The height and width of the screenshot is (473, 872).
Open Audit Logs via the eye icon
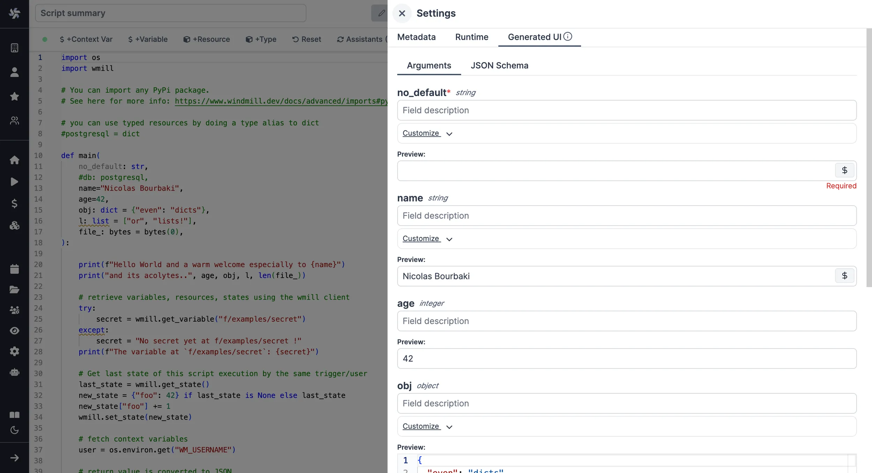pos(15,331)
